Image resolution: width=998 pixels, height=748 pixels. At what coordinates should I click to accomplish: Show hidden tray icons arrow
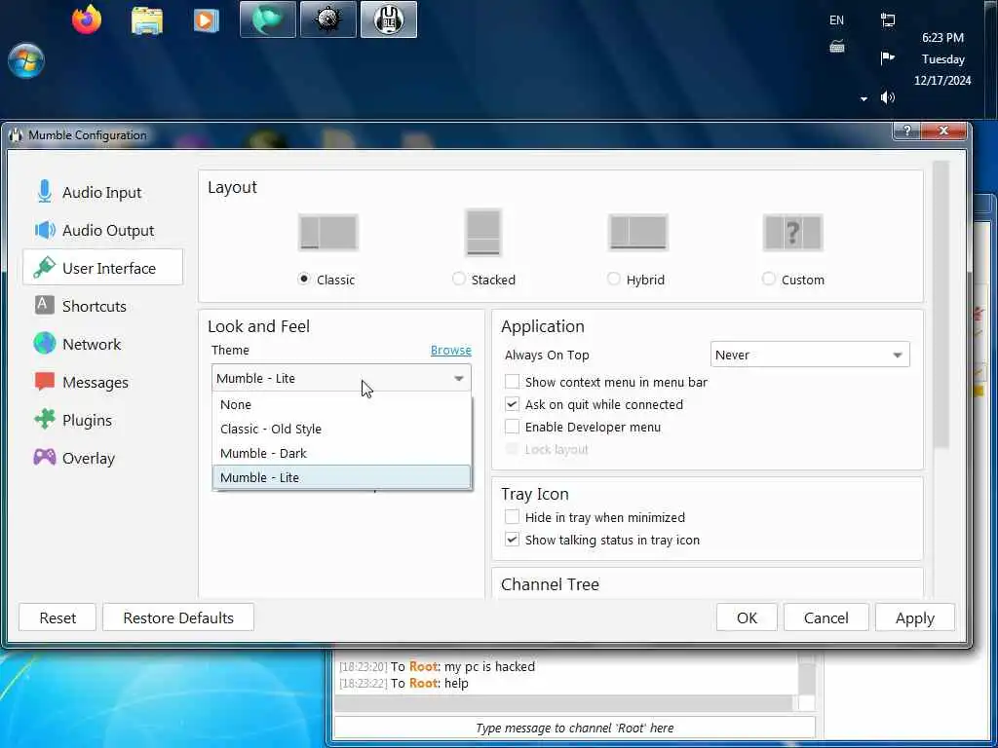tap(864, 98)
